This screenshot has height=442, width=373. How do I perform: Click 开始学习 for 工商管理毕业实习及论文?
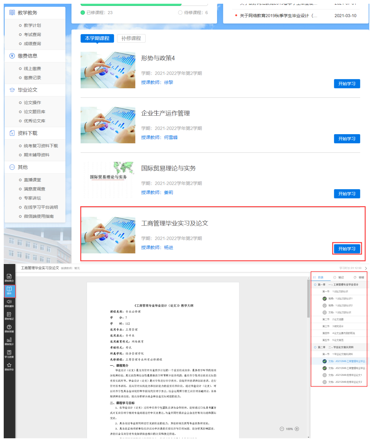tap(347, 249)
